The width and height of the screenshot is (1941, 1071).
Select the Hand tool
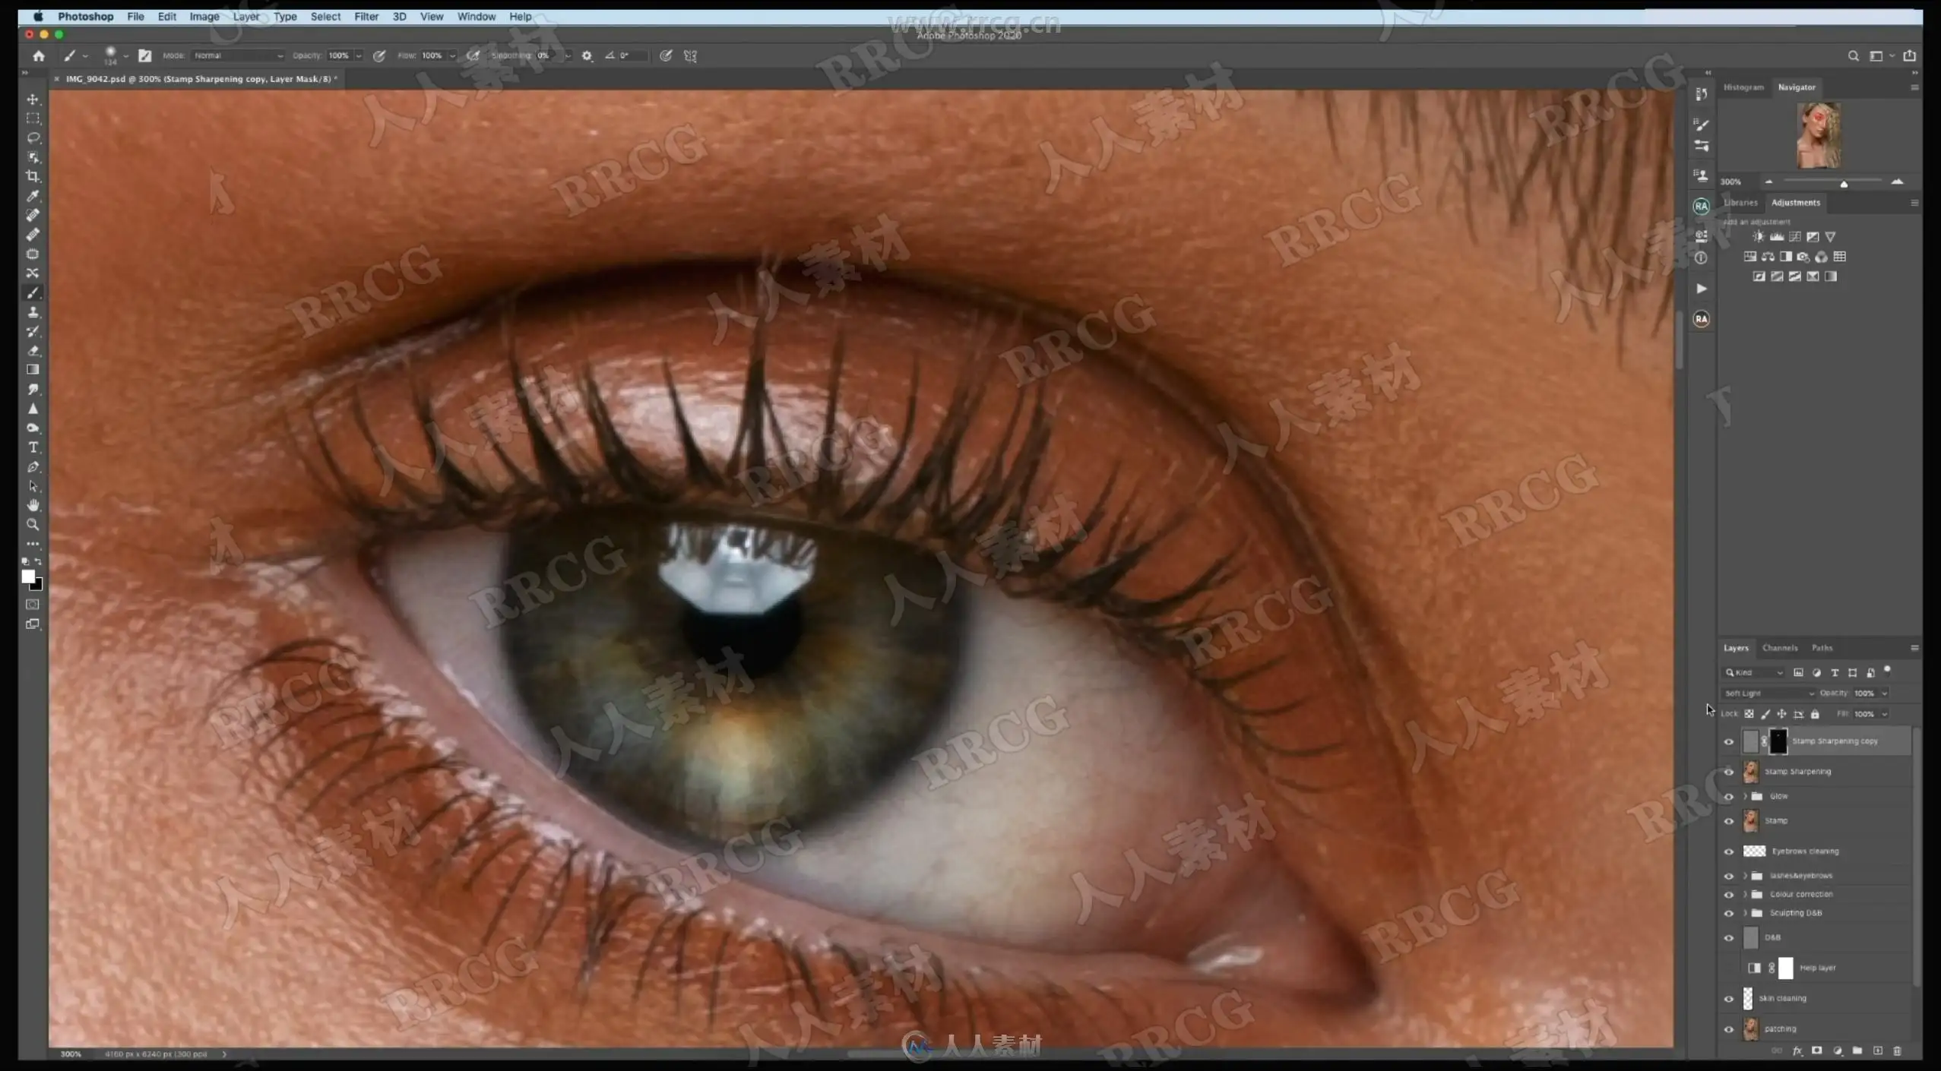(x=33, y=505)
